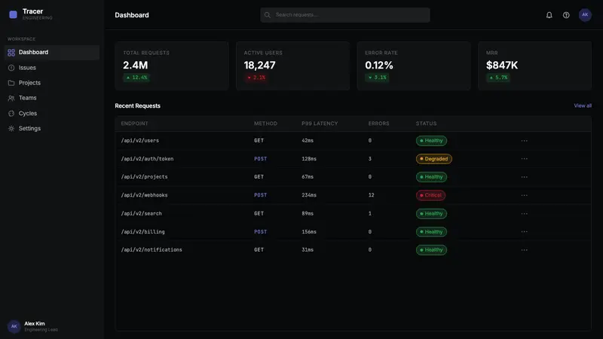603x339 pixels.
Task: Open the notifications bell
Action: tap(549, 15)
